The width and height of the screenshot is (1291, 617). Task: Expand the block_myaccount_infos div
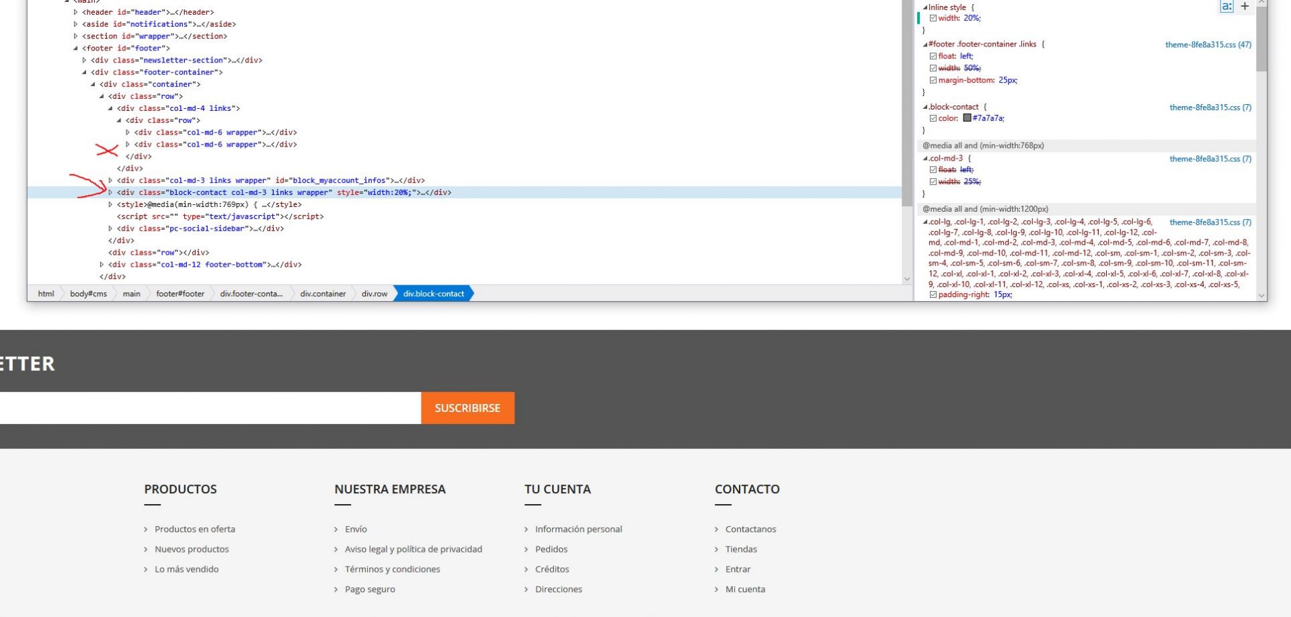[110, 181]
